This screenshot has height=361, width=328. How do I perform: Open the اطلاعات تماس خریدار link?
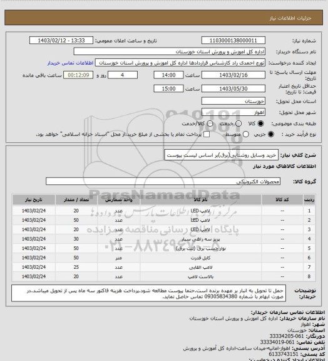pyautogui.click(x=70, y=63)
